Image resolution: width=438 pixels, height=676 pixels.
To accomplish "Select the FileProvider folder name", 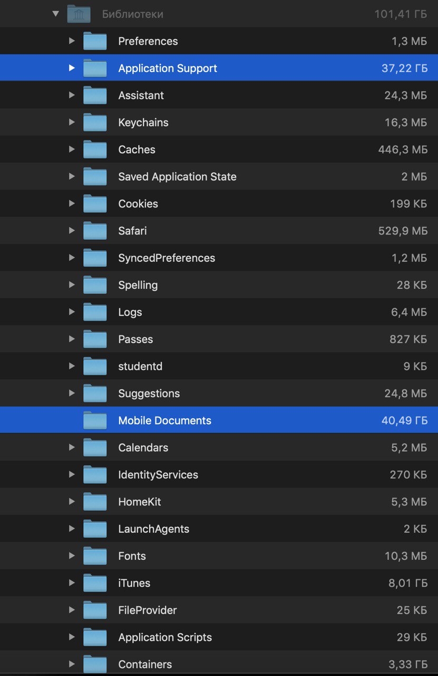I will coord(148,610).
